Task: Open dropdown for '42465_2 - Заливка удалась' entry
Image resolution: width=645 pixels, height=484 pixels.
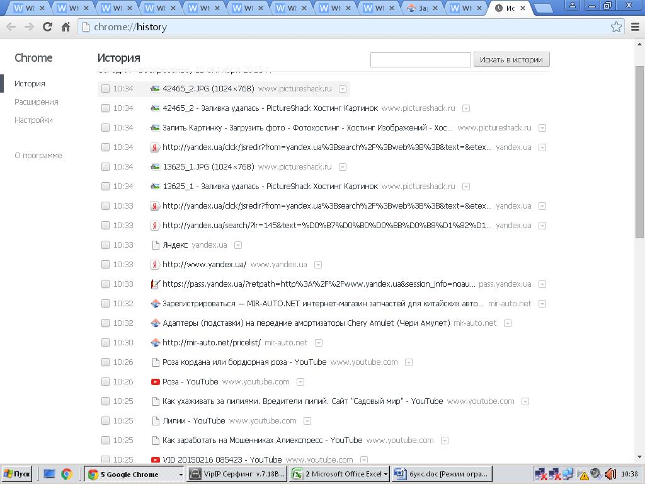Action: (x=466, y=108)
